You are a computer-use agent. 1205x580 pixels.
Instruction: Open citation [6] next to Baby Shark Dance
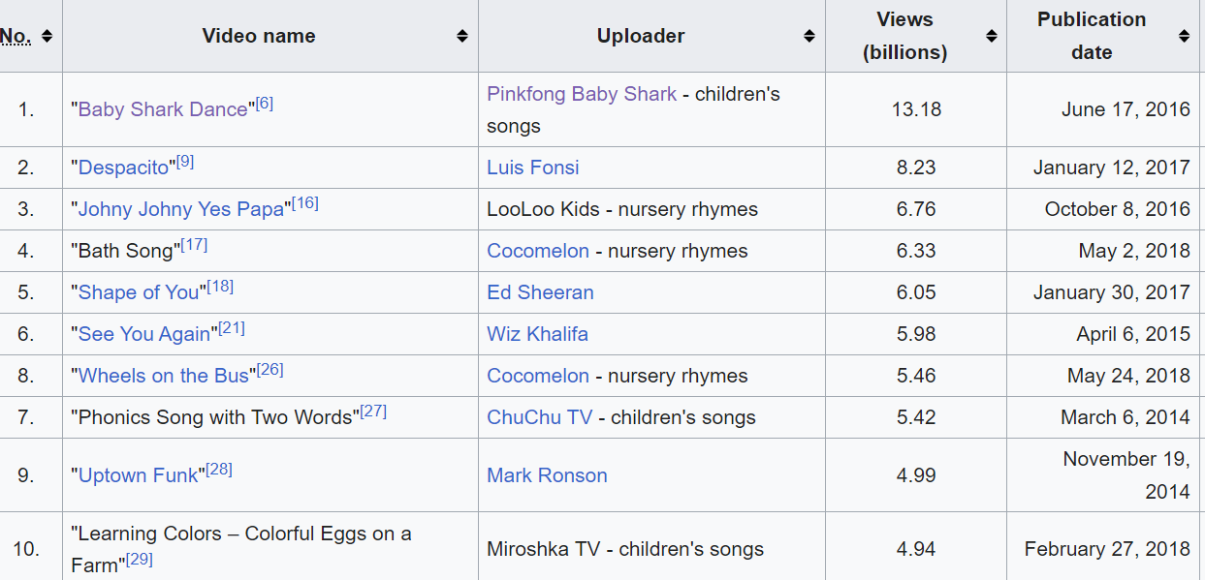(x=265, y=103)
